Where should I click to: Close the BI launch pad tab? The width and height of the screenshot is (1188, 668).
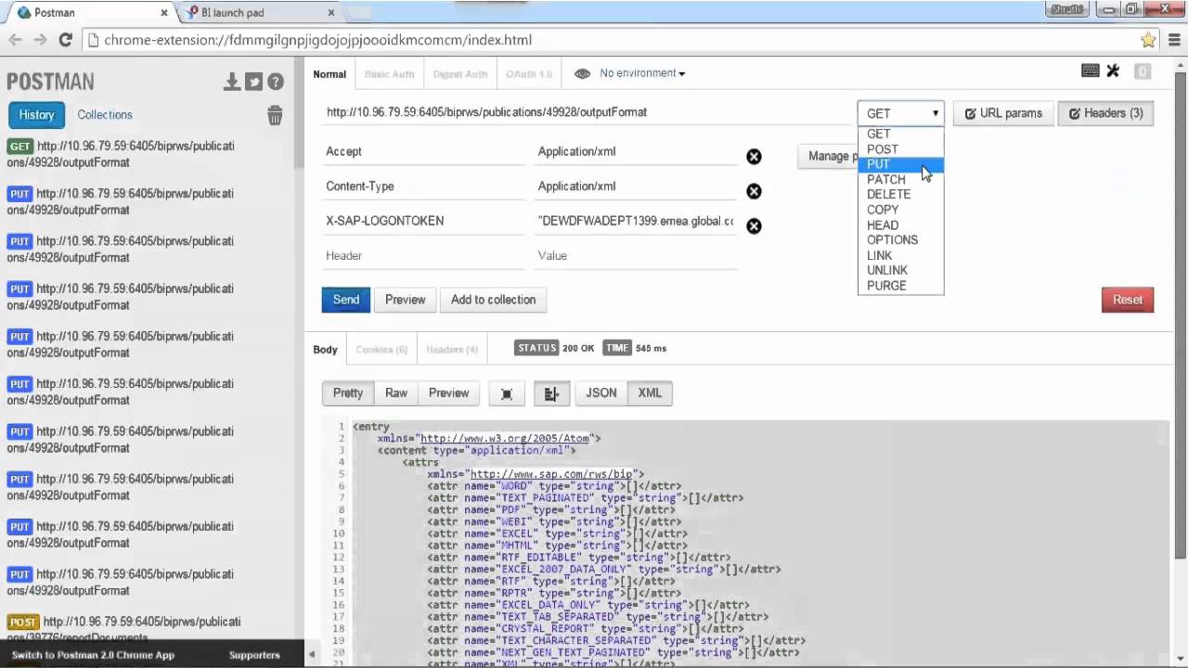pyautogui.click(x=331, y=13)
